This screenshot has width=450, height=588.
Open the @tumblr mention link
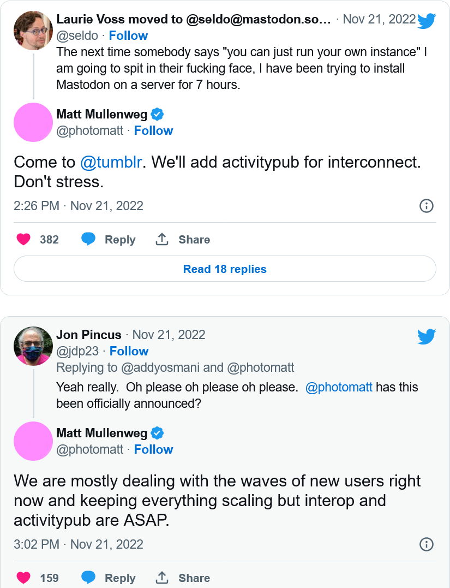[111, 162]
